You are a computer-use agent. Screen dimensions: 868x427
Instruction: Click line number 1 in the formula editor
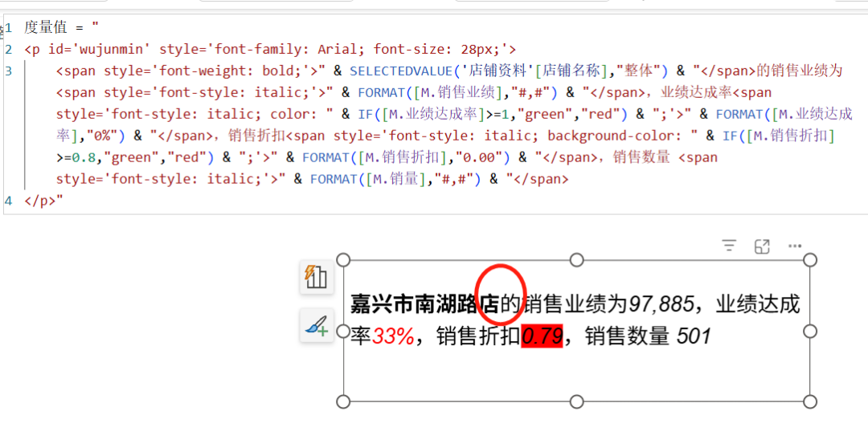click(9, 27)
